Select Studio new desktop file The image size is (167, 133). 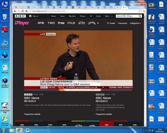152,120
